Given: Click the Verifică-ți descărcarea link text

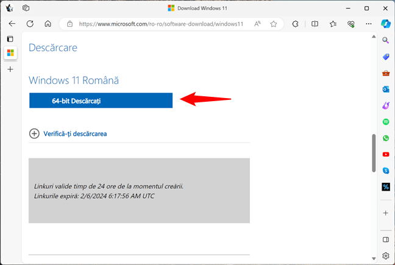Looking at the screenshot, I should [75, 133].
